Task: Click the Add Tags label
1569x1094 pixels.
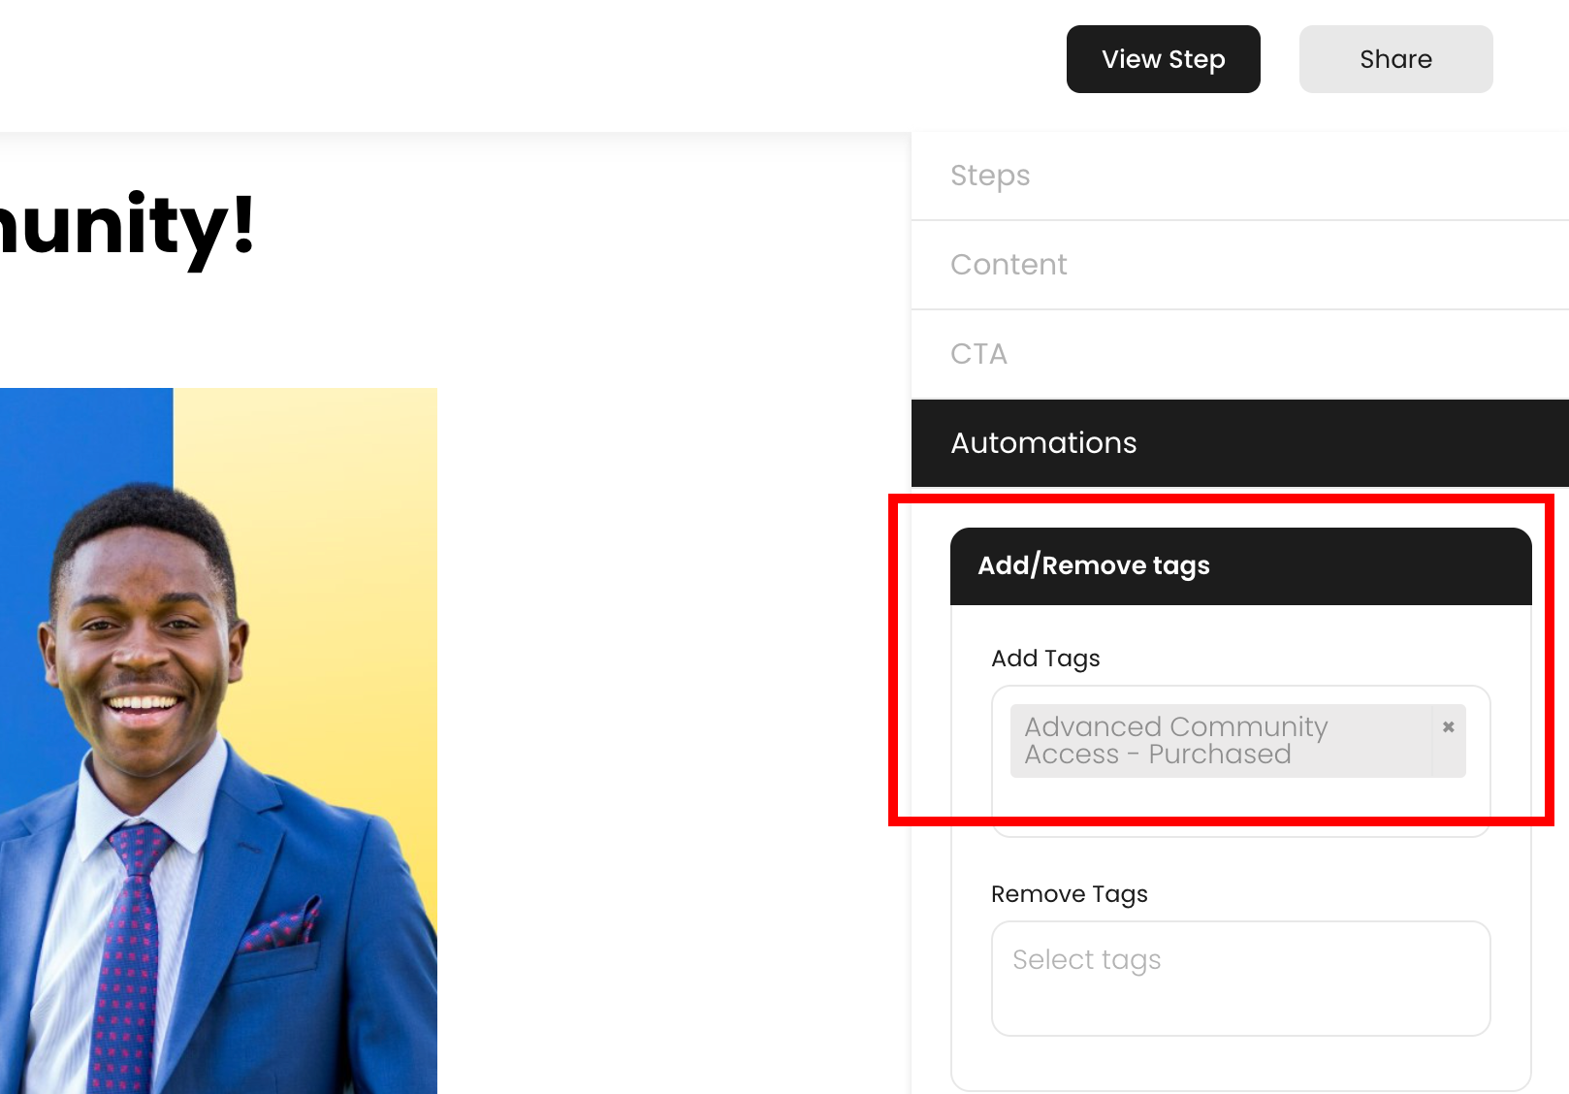Action: click(1045, 659)
